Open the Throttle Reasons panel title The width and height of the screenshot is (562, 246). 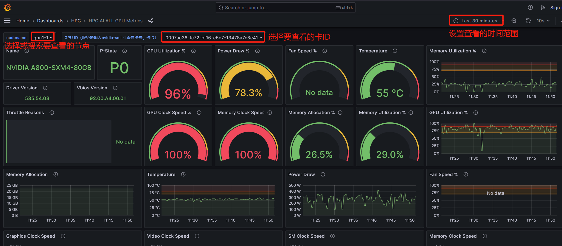(x=25, y=113)
